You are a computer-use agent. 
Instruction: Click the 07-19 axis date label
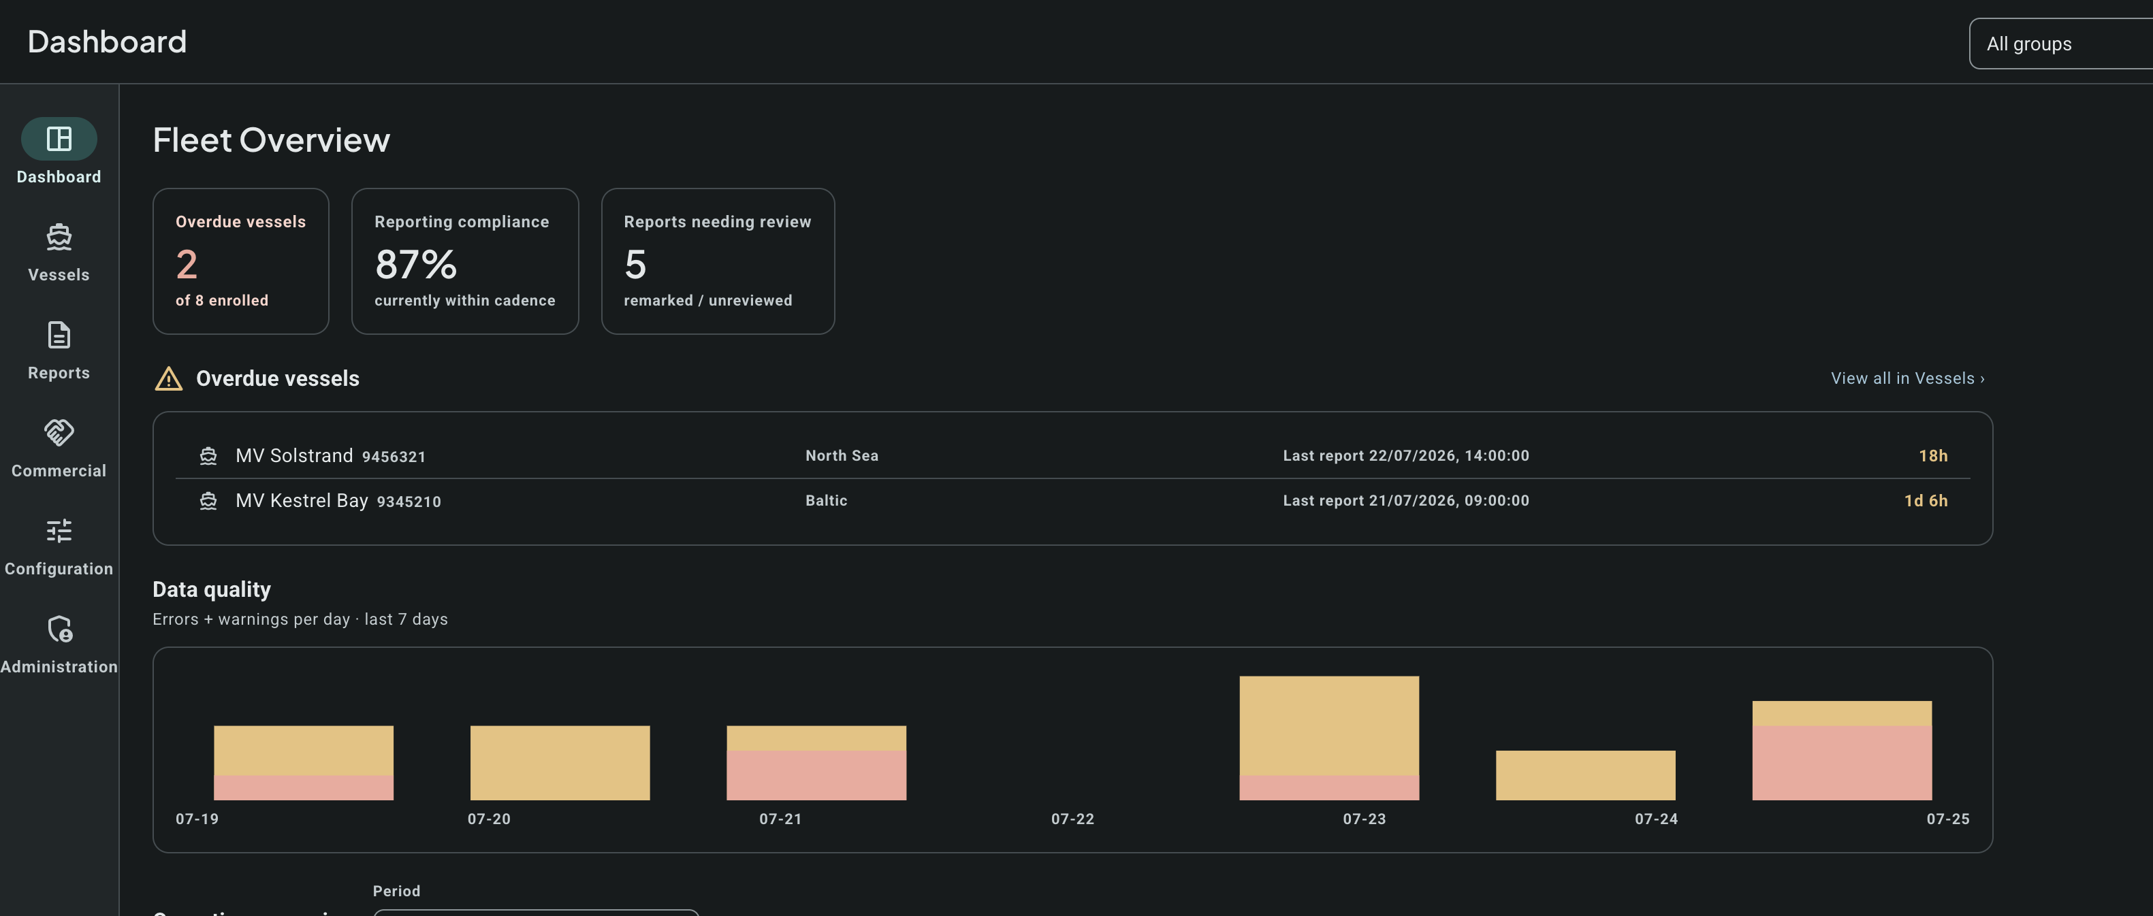(x=197, y=819)
